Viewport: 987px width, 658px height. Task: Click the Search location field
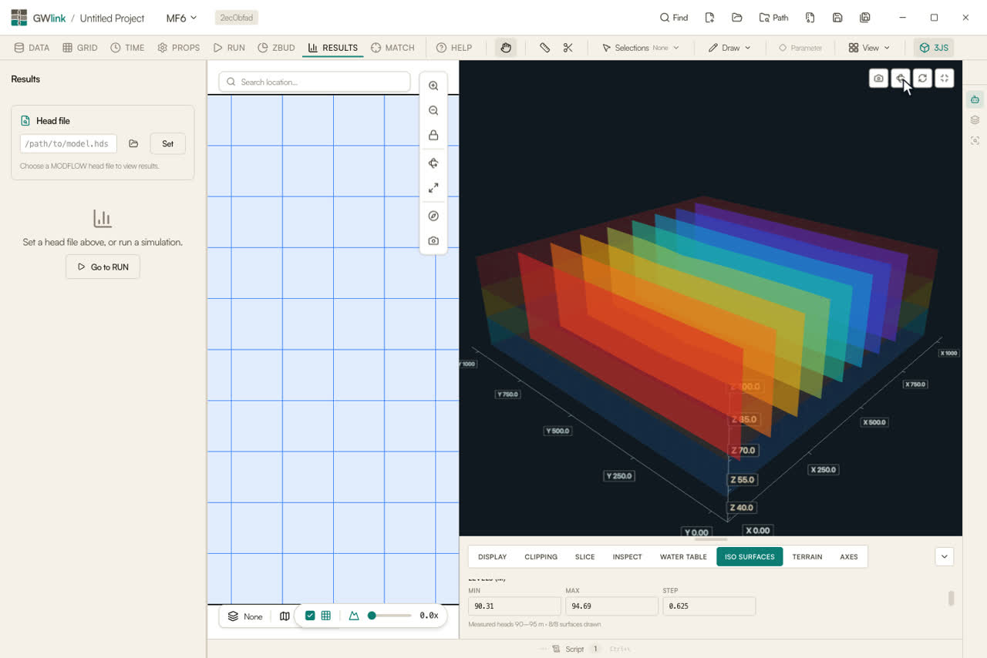[x=315, y=82]
